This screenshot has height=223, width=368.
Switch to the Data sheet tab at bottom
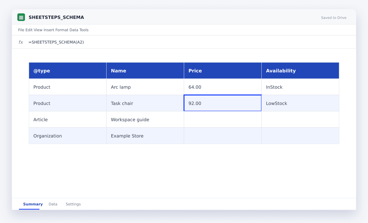coord(53,204)
